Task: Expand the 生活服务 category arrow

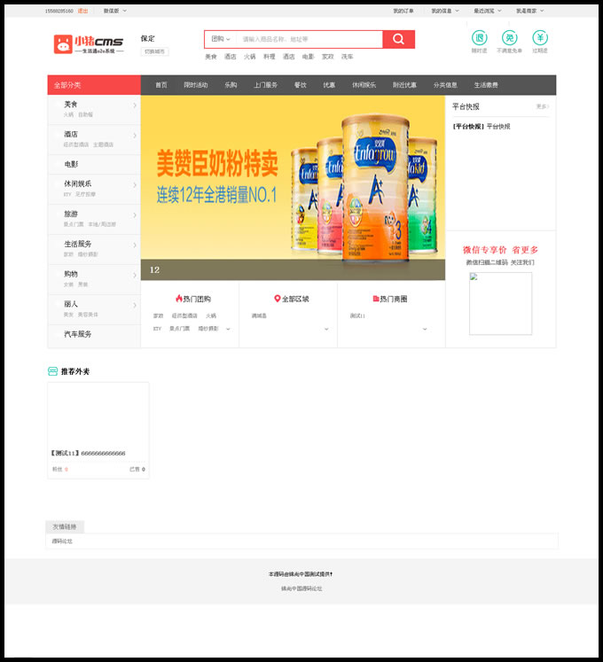Action: click(x=135, y=245)
